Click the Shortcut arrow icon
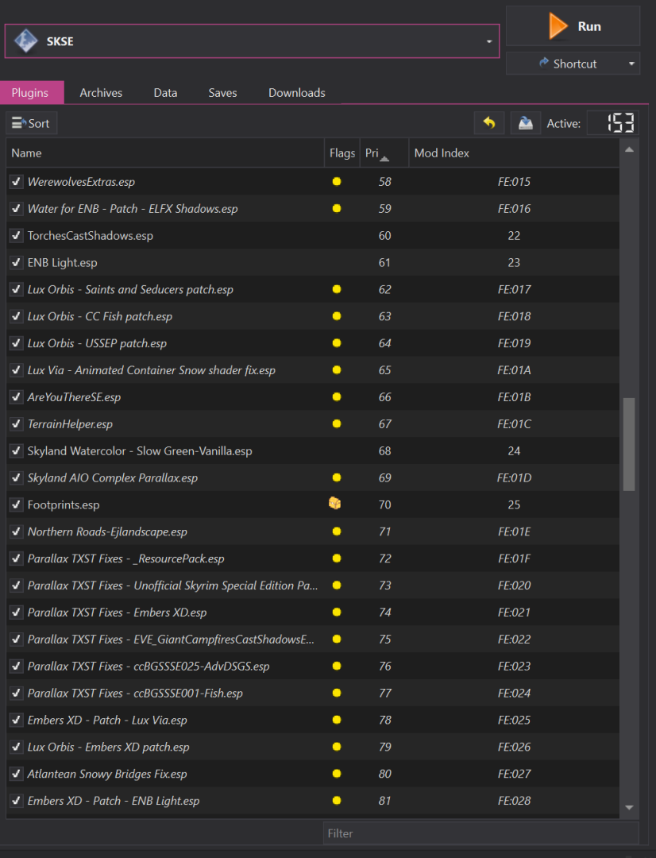The image size is (656, 858). [x=543, y=63]
